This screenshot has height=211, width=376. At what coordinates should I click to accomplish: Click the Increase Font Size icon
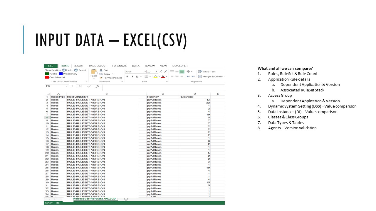(x=161, y=72)
